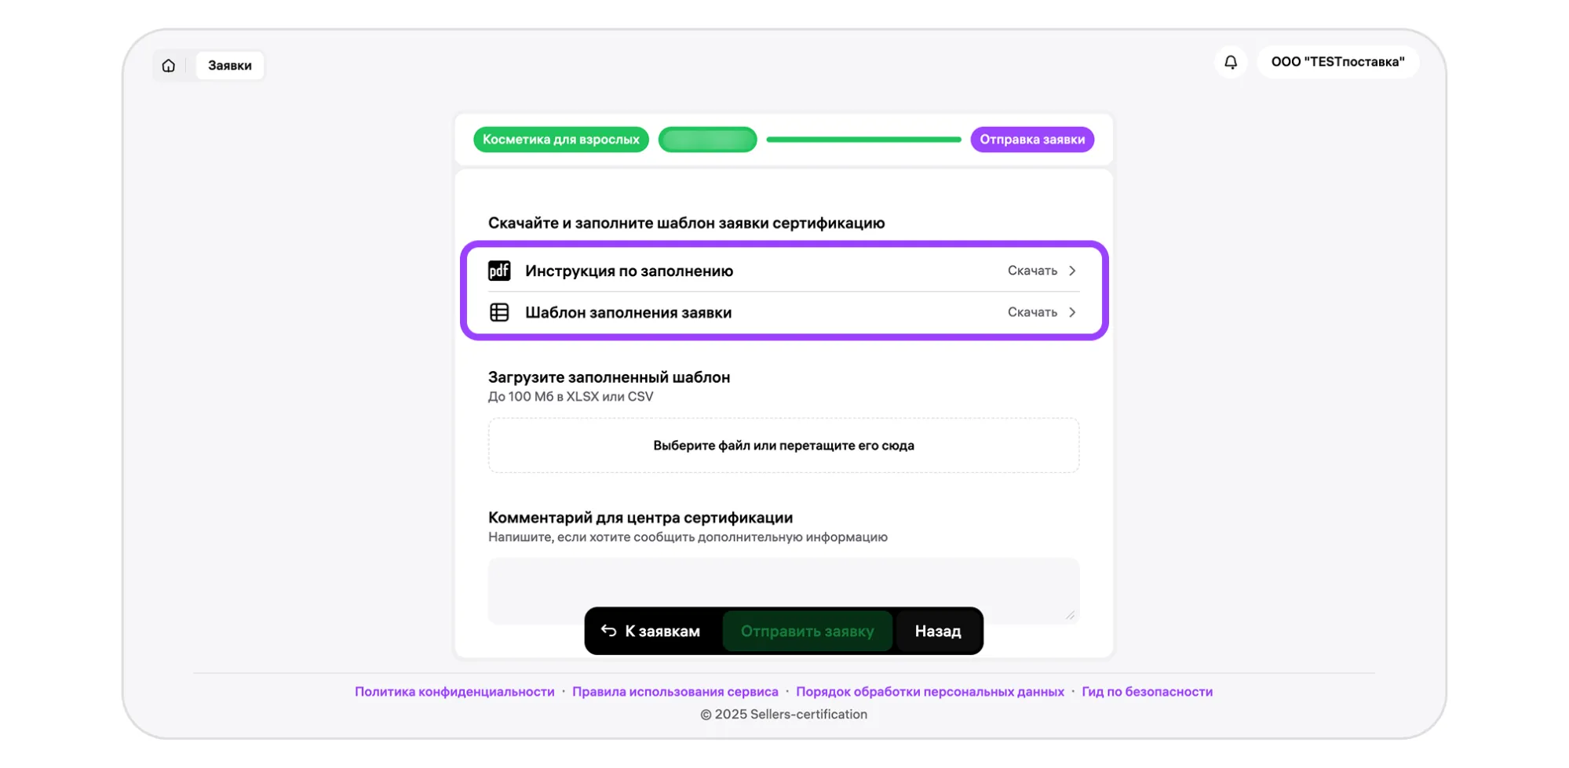
Task: Click the PDF icon beside Инструкция по заполнению
Action: tap(499, 271)
